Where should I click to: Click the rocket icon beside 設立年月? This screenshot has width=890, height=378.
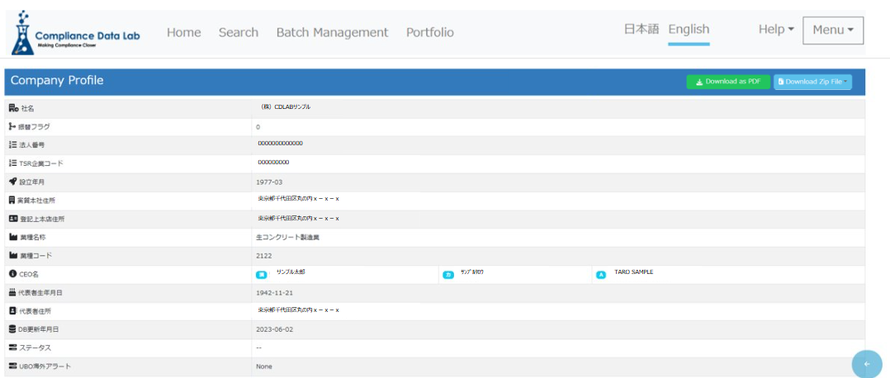pyautogui.click(x=13, y=182)
